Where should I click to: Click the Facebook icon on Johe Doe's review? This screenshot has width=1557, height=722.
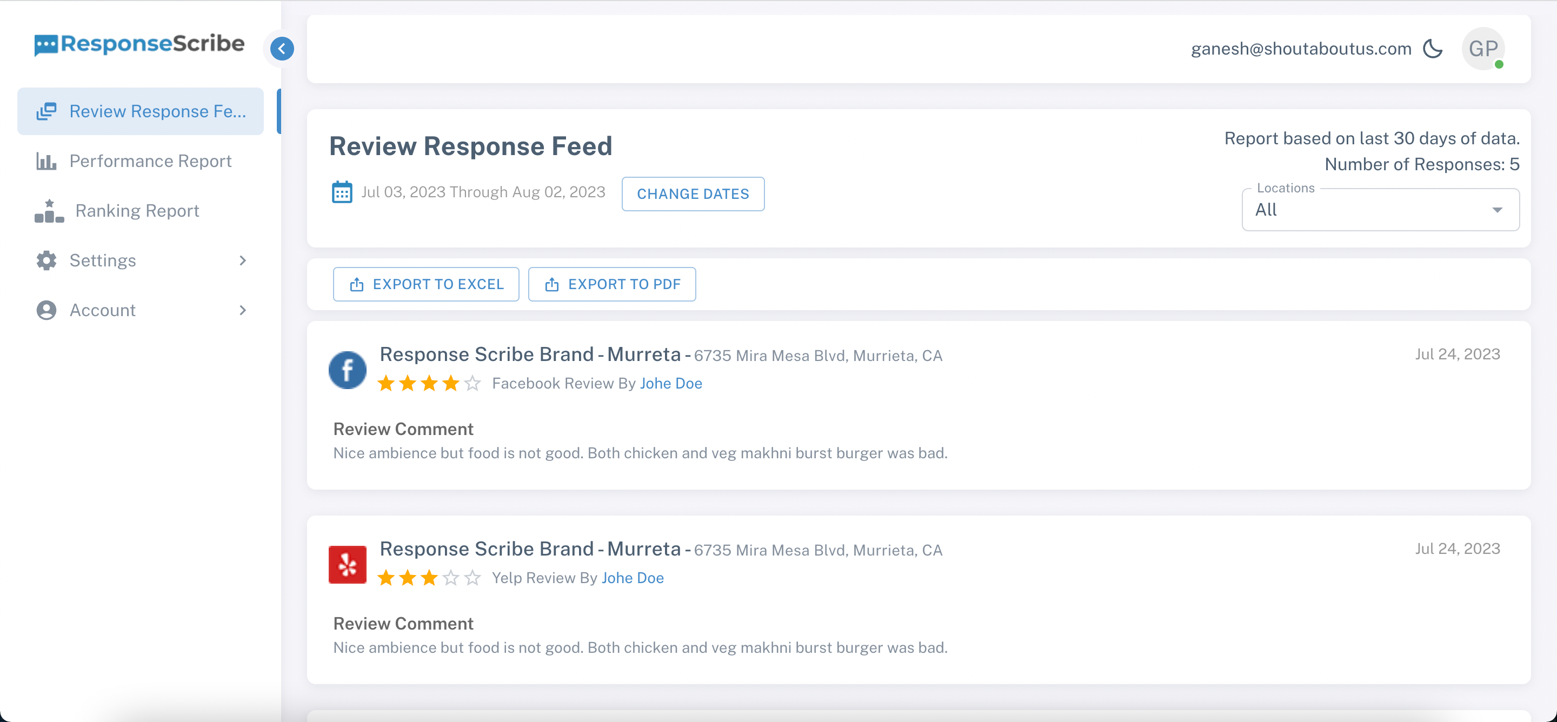click(348, 369)
